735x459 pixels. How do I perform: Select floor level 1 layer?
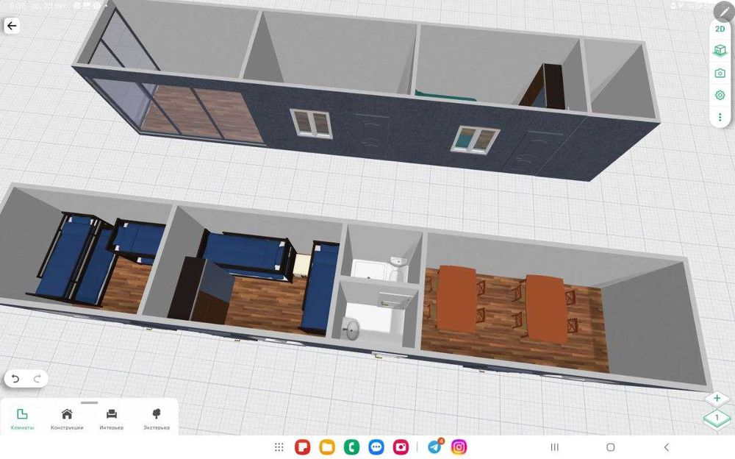click(717, 417)
